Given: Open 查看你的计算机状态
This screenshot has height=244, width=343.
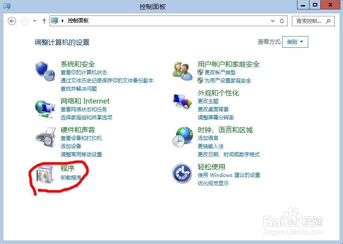Looking at the screenshot, I should 84,72.
